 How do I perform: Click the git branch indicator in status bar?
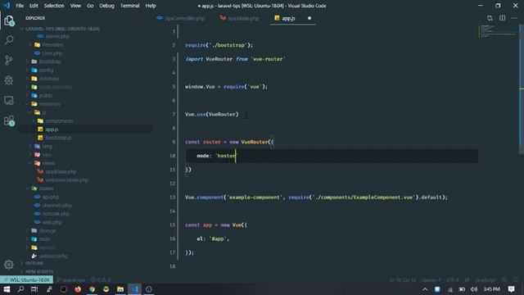(x=71, y=280)
